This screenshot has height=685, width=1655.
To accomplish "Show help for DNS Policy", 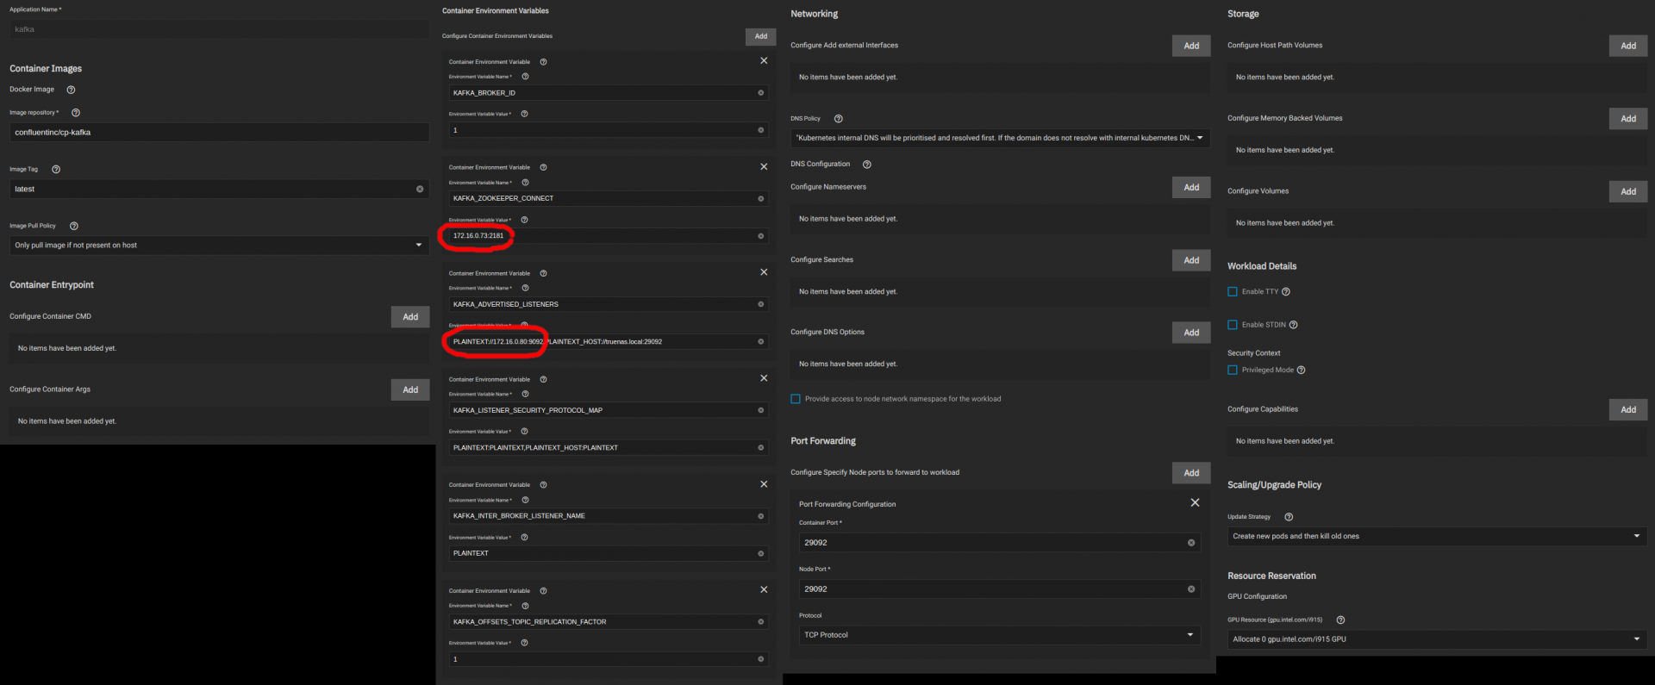I will (839, 119).
